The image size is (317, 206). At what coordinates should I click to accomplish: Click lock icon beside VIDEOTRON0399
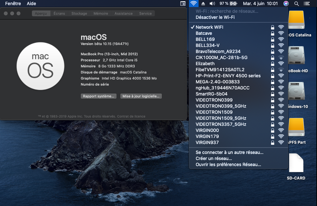pyautogui.click(x=273, y=100)
